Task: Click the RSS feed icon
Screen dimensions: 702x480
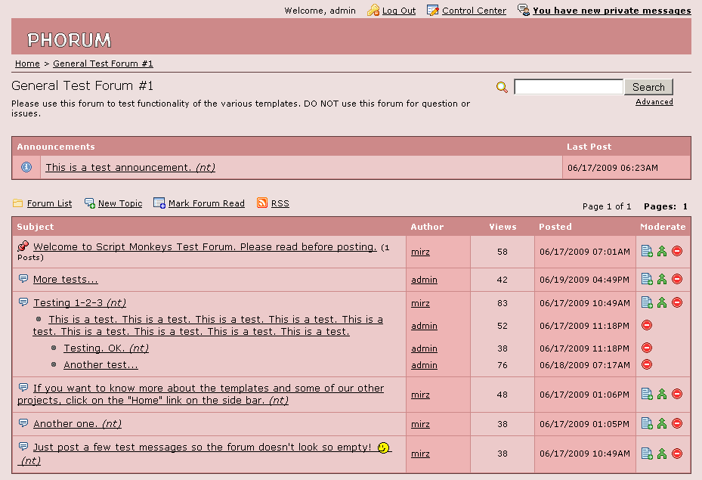Action: pos(262,203)
